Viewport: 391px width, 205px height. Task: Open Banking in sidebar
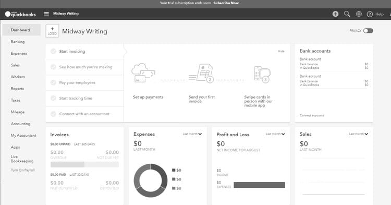click(x=18, y=42)
